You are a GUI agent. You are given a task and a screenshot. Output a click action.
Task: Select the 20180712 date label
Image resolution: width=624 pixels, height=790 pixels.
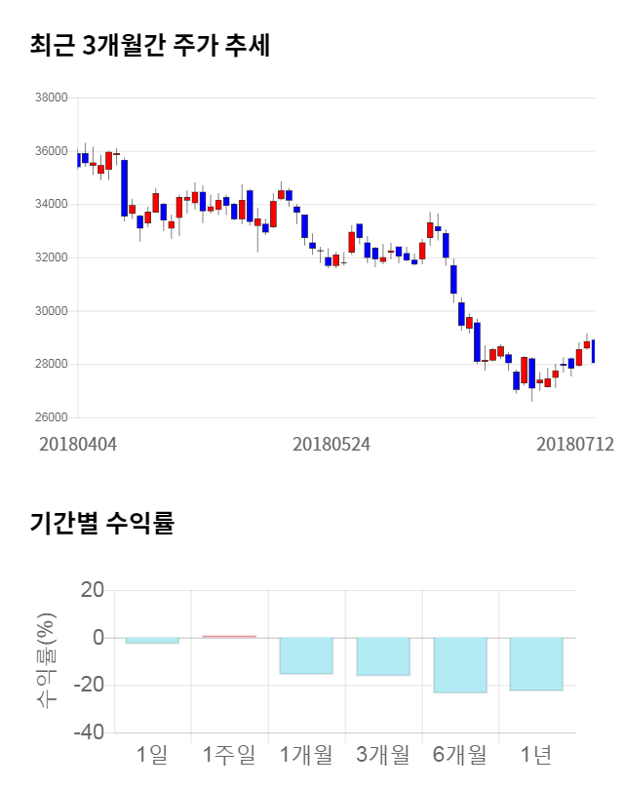pos(574,444)
